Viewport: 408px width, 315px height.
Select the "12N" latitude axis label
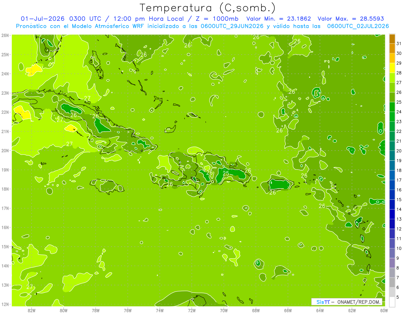tap(5, 304)
